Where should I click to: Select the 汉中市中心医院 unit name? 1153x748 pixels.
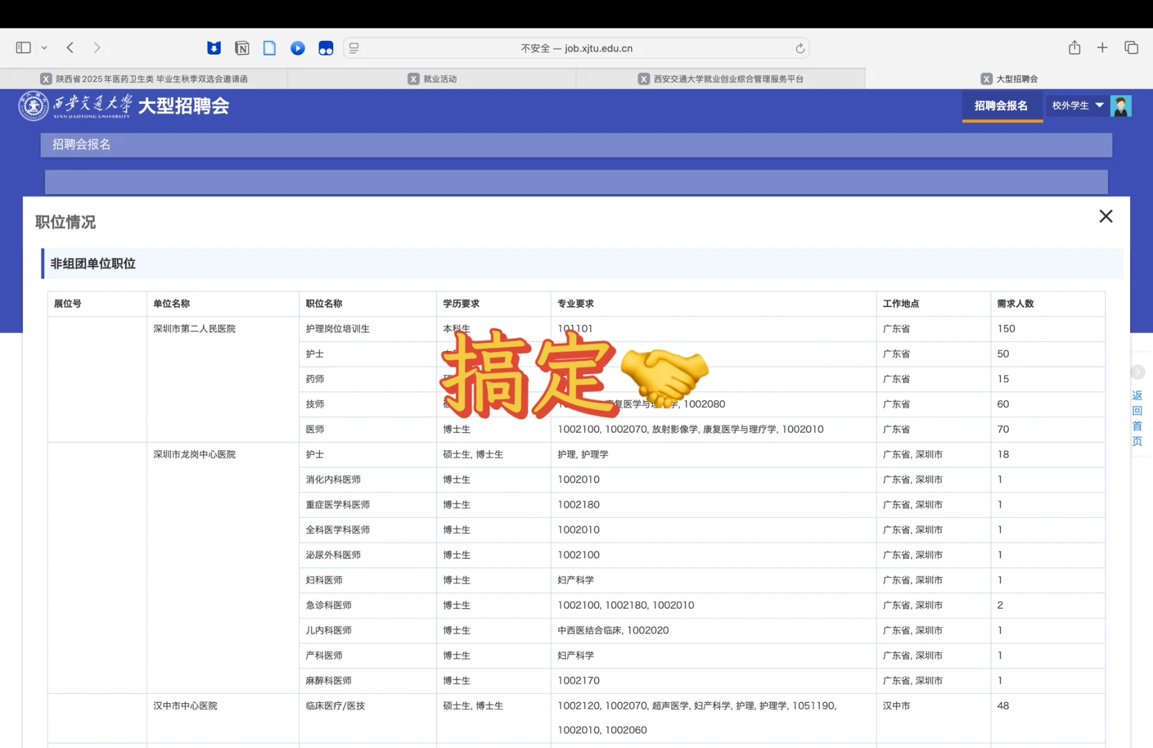coord(186,706)
